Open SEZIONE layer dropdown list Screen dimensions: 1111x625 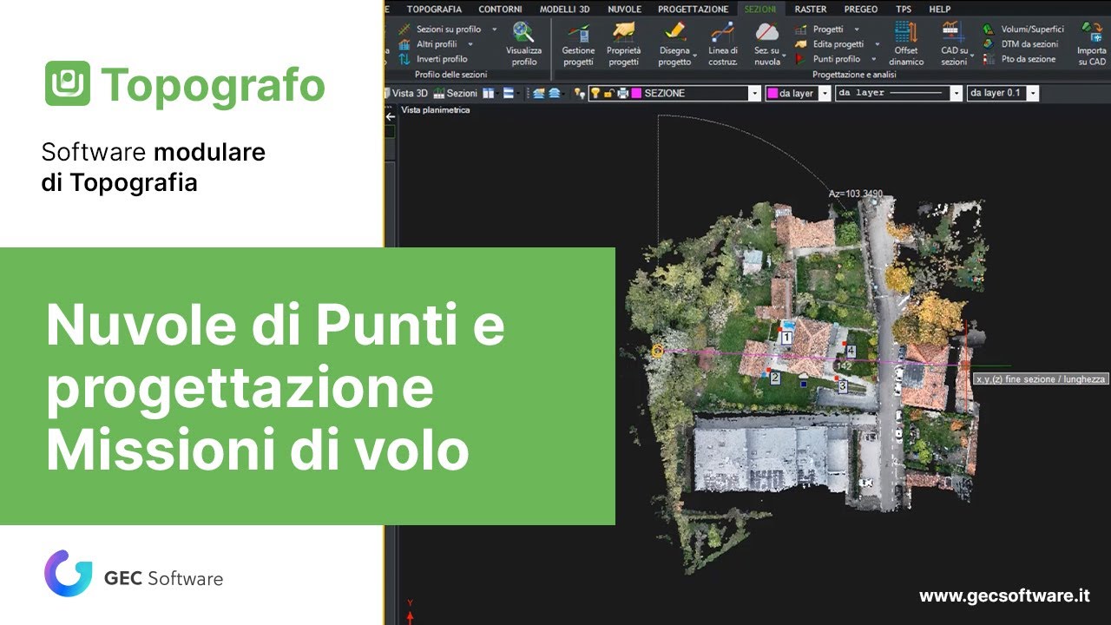tap(754, 93)
